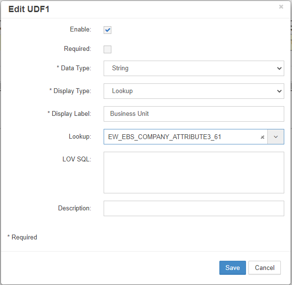This screenshot has width=292, height=285.
Task: Expand the Display Type dropdown
Action: [193, 91]
